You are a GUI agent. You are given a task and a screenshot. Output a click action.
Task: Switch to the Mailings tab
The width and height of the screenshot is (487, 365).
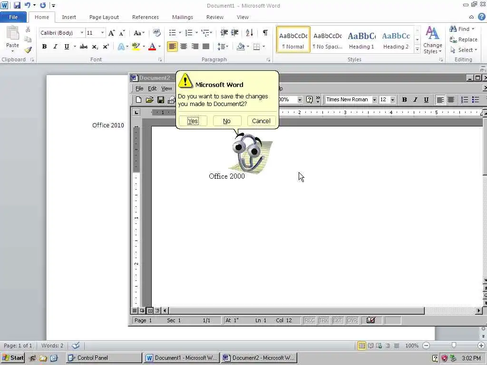pos(183,17)
